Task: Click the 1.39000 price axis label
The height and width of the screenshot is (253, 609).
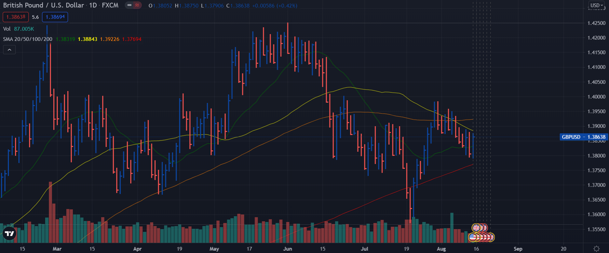Action: click(x=596, y=126)
